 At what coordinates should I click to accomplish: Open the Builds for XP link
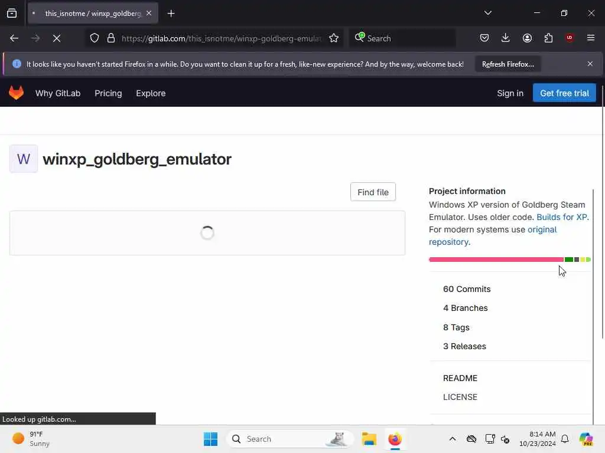click(562, 217)
